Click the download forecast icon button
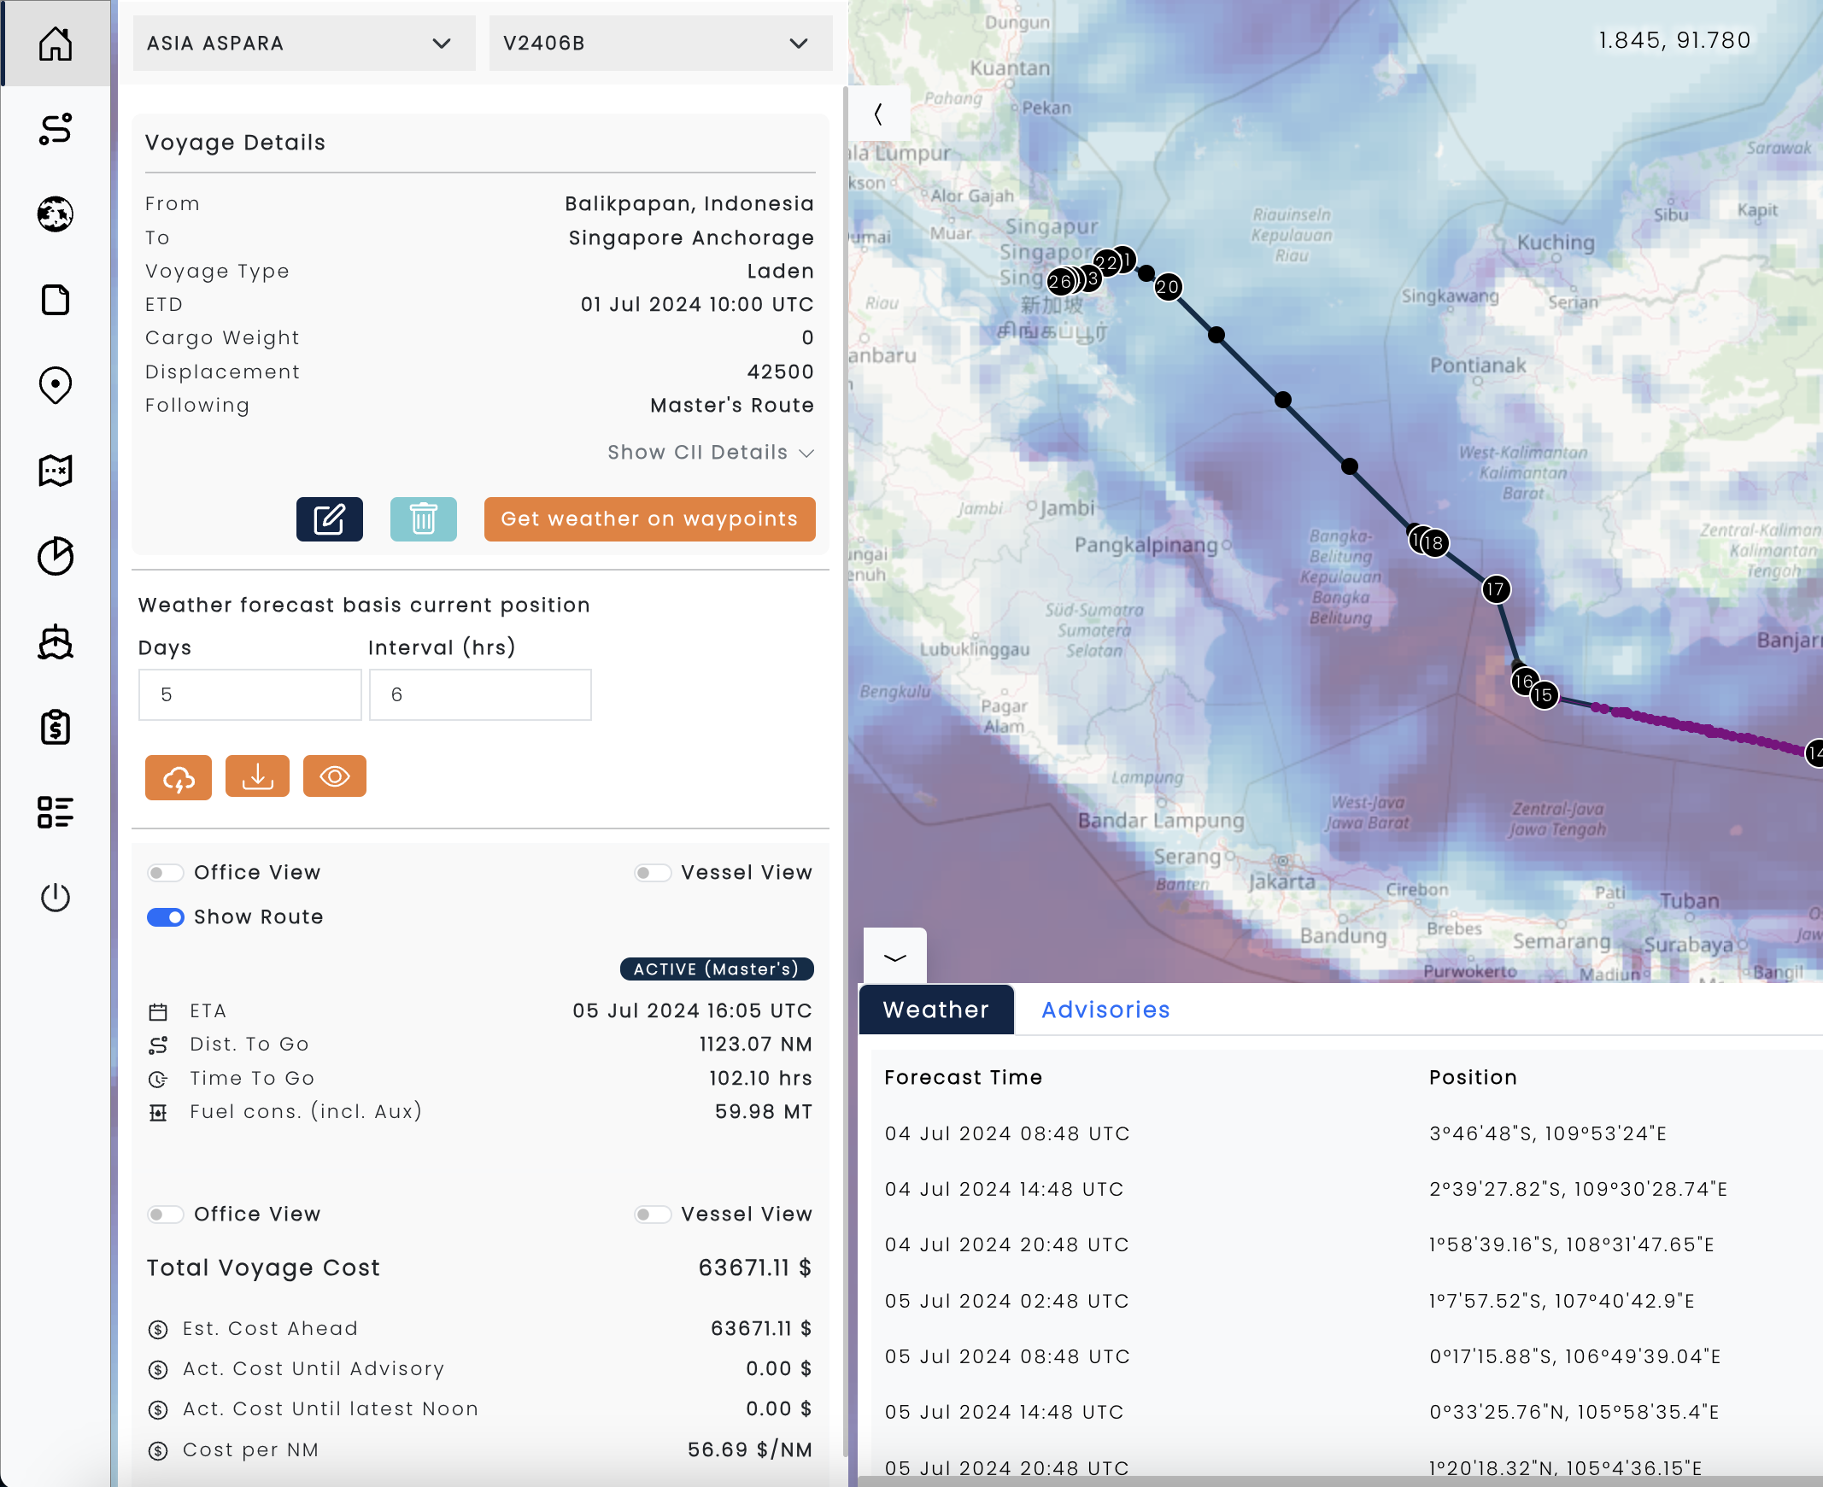Viewport: 1823px width, 1487px height. tap(257, 776)
